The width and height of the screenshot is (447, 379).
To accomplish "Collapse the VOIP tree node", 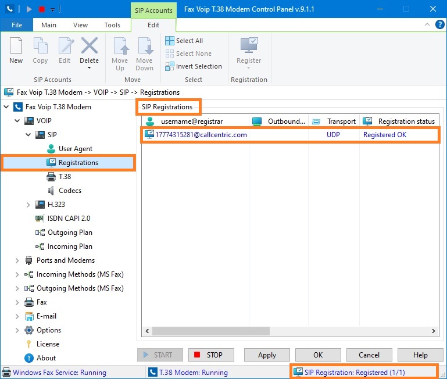I will tap(17, 121).
